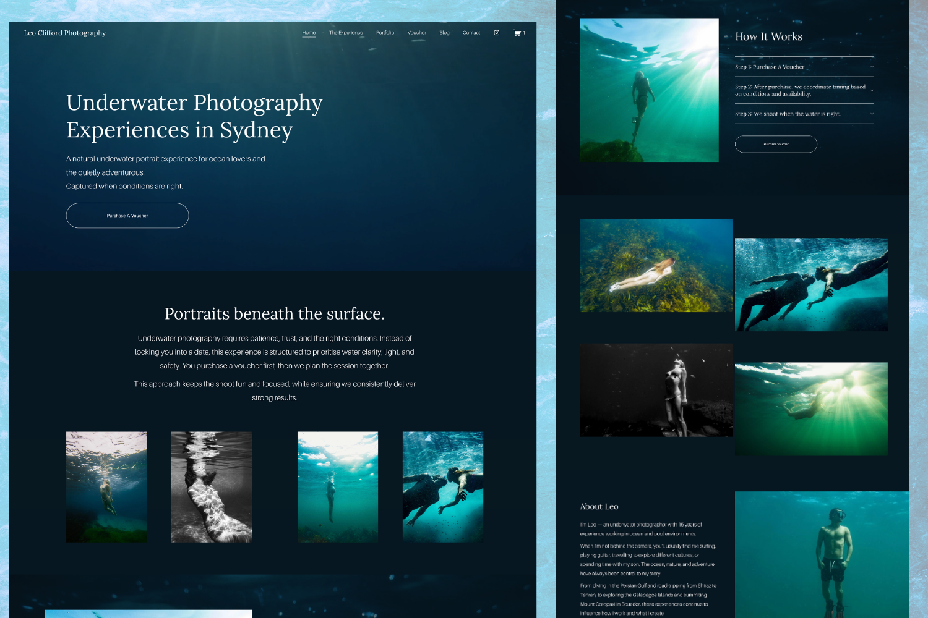Open the Blog navigation link

point(444,33)
